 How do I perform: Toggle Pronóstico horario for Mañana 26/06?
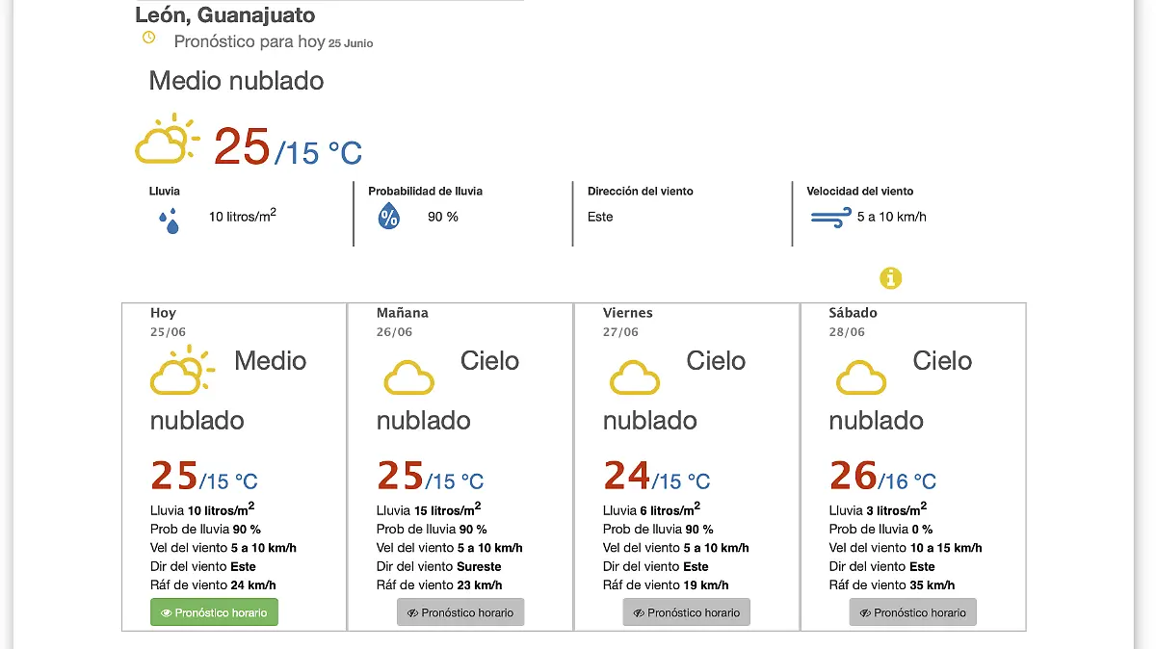pos(460,612)
